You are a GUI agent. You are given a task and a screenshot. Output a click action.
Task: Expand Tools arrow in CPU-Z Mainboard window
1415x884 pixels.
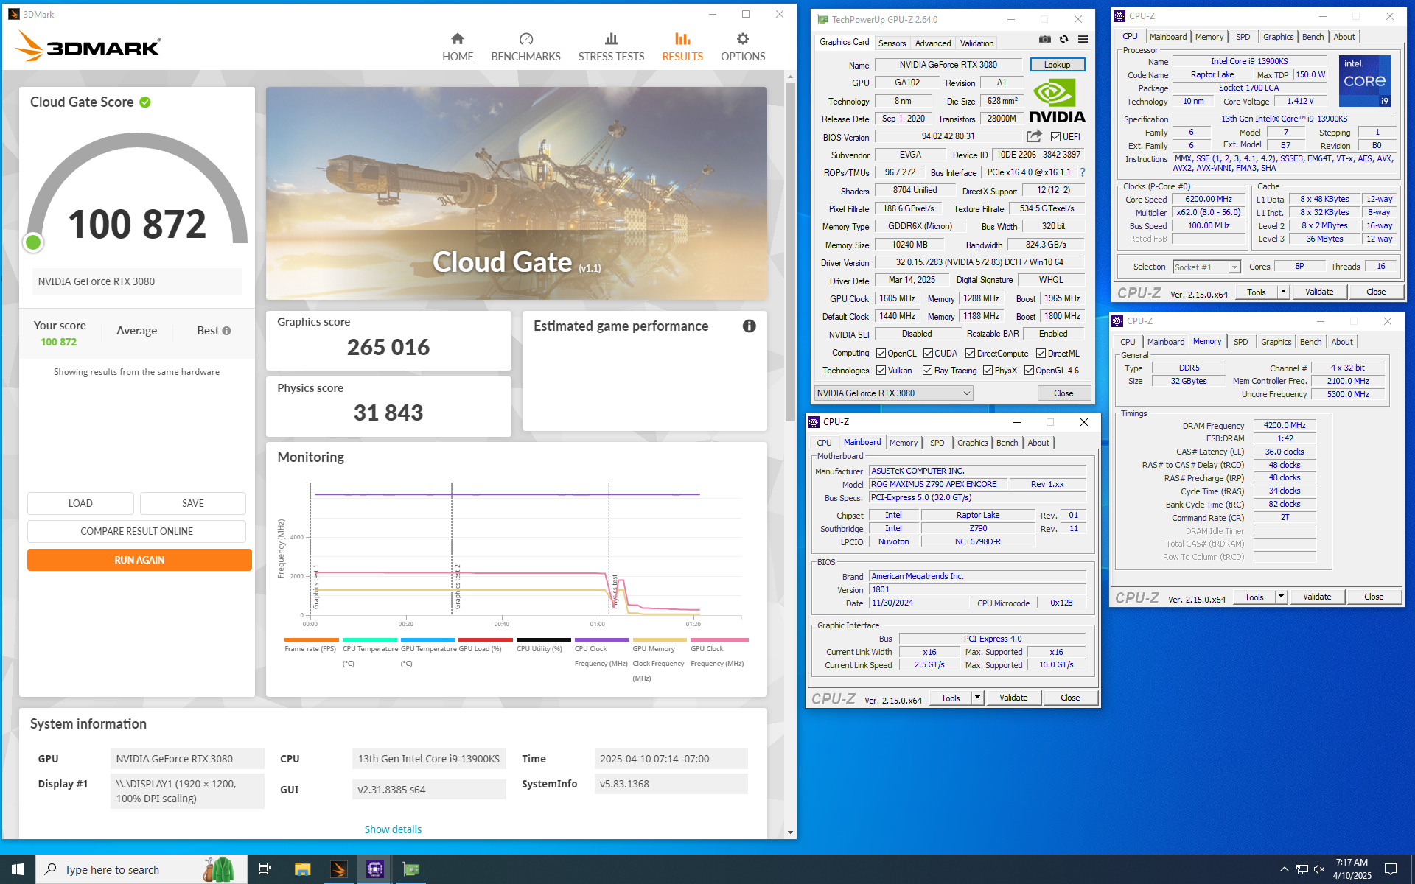click(x=977, y=698)
